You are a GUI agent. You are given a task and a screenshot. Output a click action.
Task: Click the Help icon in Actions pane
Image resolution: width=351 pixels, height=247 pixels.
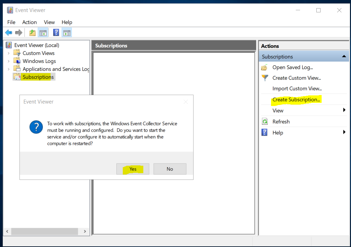pos(264,133)
